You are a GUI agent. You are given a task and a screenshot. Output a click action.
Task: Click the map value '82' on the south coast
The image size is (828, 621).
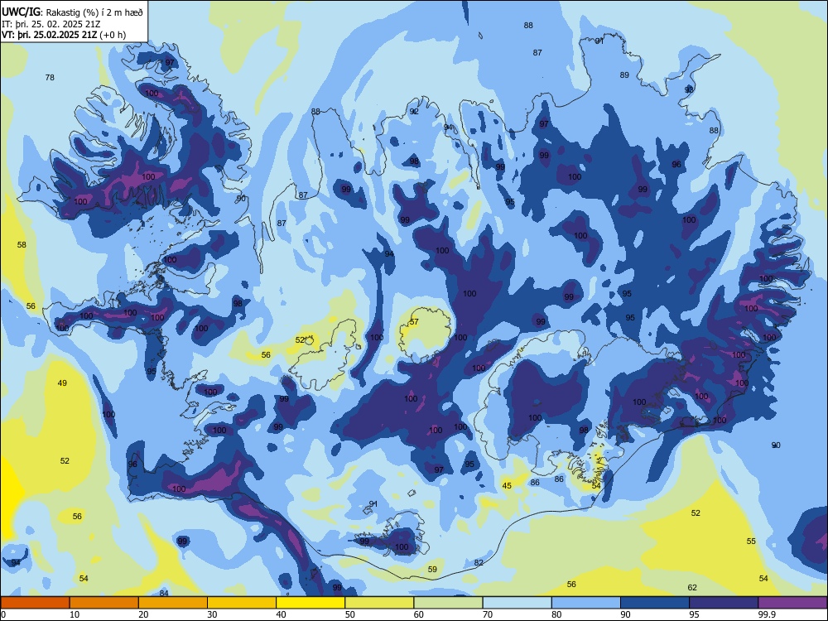479,562
